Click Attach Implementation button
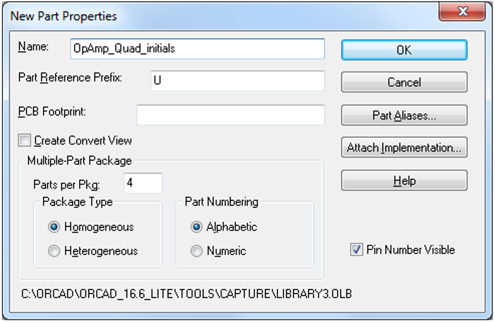 pos(404,148)
